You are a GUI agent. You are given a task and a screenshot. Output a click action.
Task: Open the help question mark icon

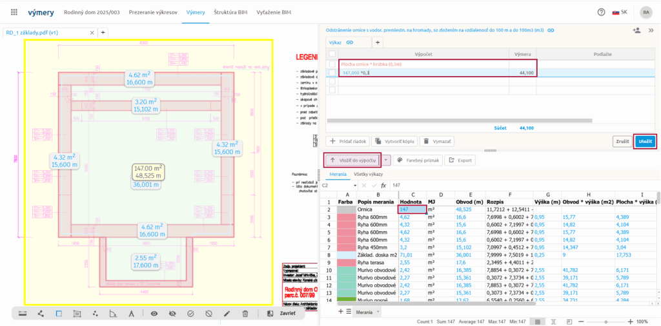(602, 12)
